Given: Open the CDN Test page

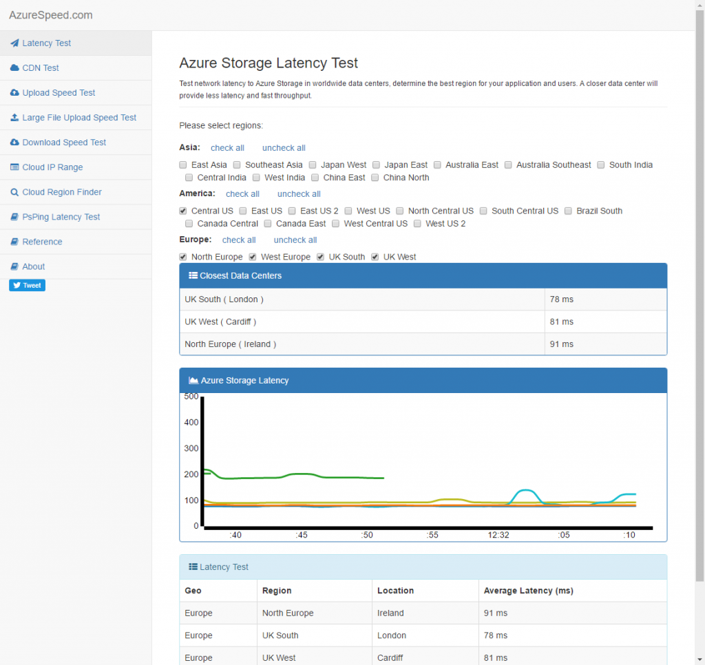Looking at the screenshot, I should pyautogui.click(x=39, y=67).
